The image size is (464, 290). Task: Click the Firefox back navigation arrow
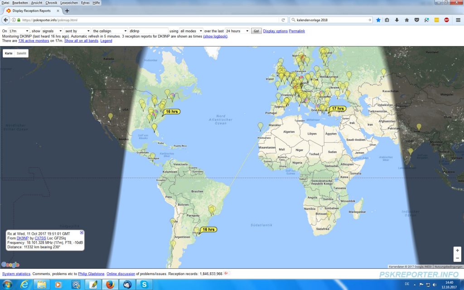(x=5, y=20)
